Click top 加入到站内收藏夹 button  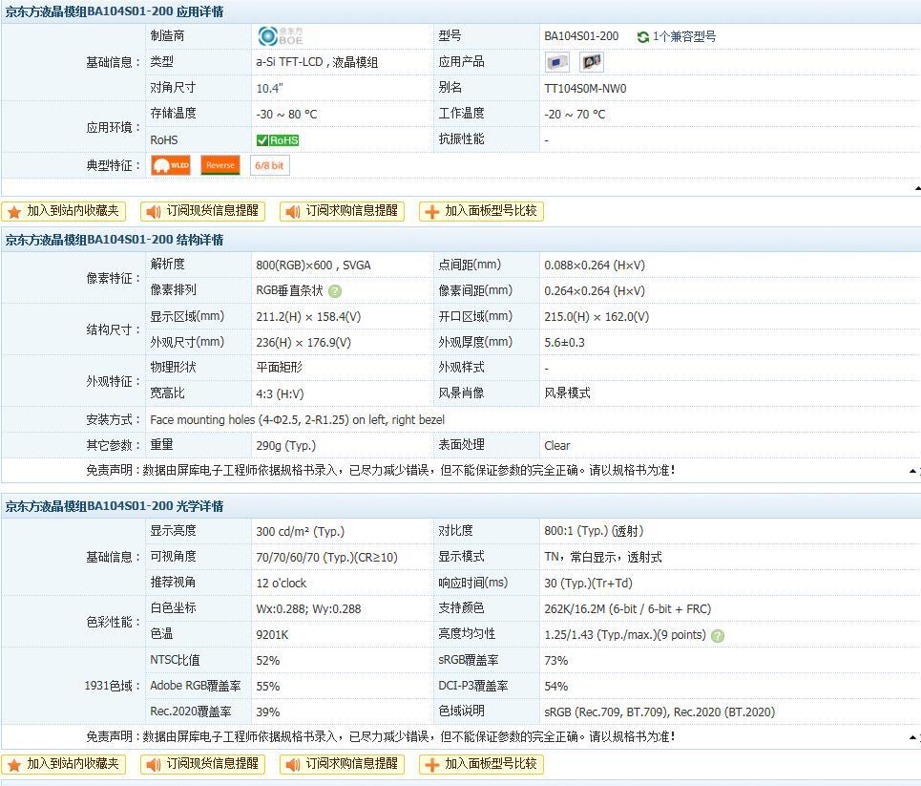click(64, 211)
